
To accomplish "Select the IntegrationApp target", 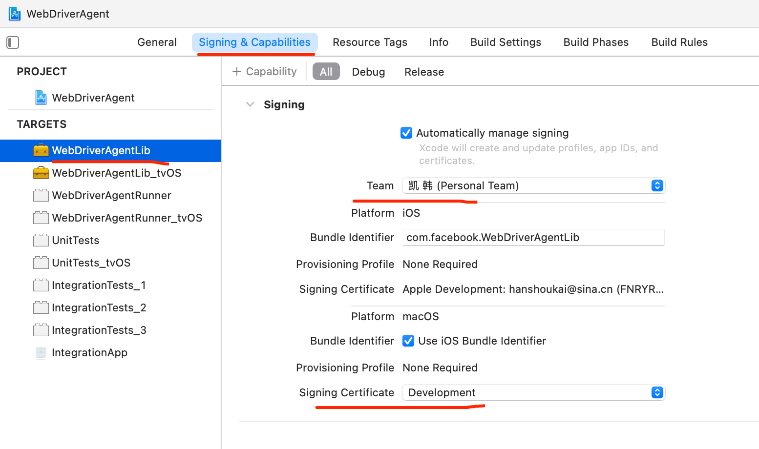I will 110,352.
